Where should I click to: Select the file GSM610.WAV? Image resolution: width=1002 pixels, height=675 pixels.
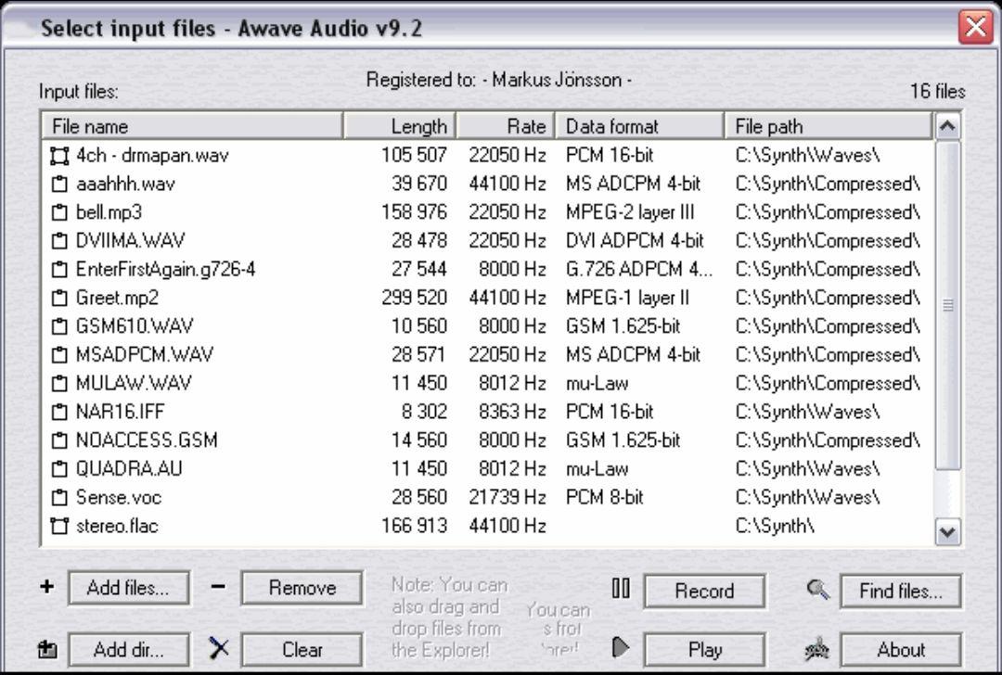pyautogui.click(x=135, y=326)
